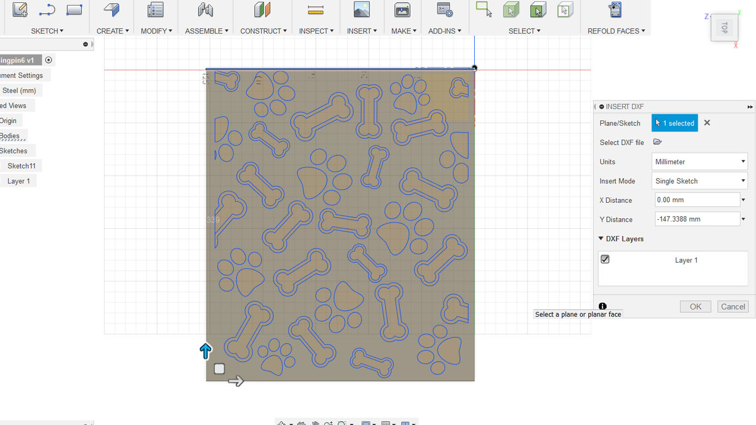Click the 'Layer 1' text in DXF Layers list
The image size is (756, 425).
[686, 260]
